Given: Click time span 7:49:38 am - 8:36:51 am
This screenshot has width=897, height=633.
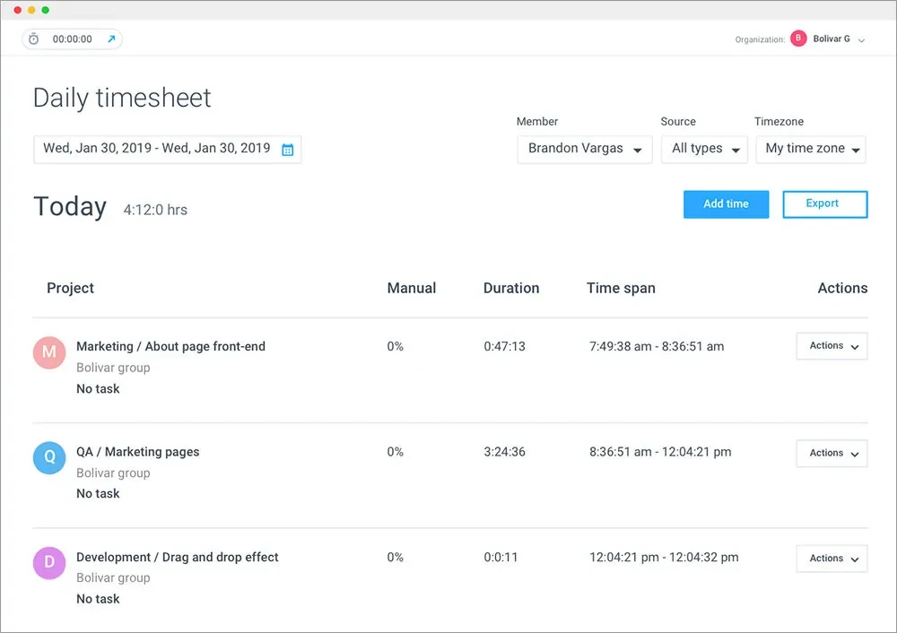Looking at the screenshot, I should point(657,346).
